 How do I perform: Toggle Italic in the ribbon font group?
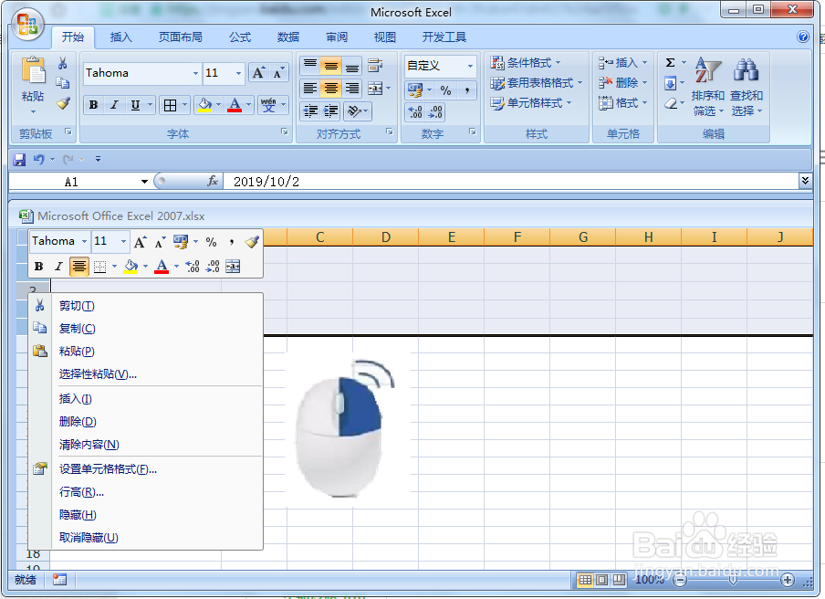coord(114,105)
